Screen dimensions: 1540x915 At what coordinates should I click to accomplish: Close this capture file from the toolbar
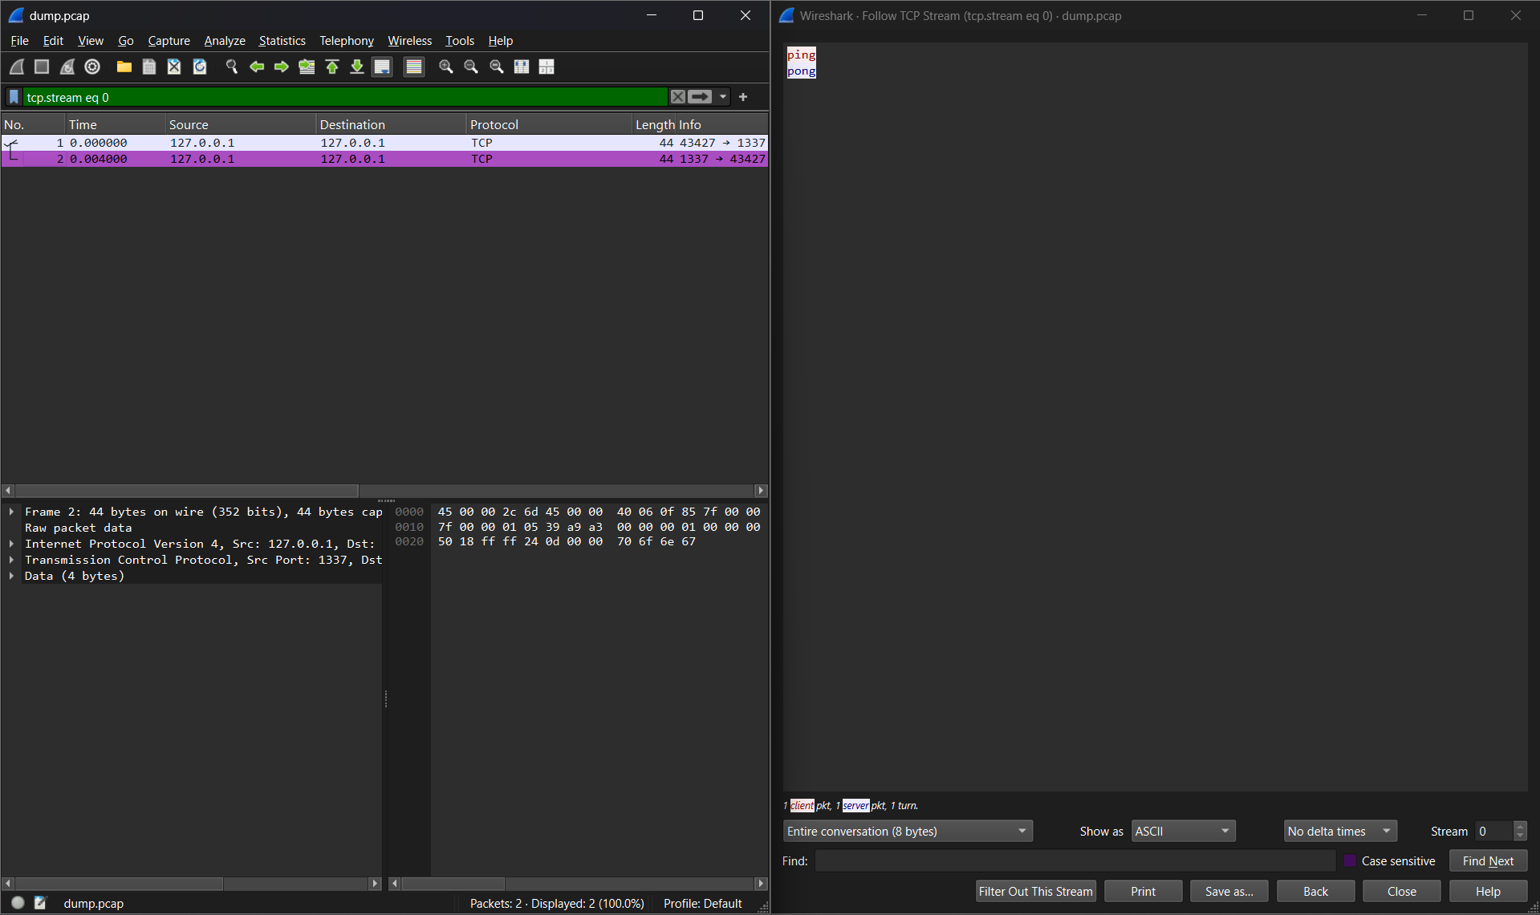(174, 67)
